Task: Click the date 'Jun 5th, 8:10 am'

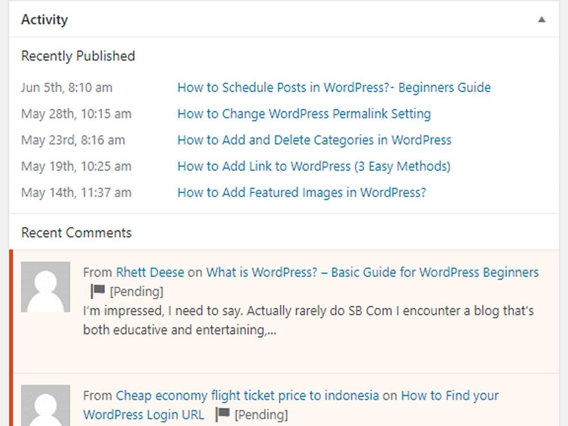Action: tap(67, 88)
